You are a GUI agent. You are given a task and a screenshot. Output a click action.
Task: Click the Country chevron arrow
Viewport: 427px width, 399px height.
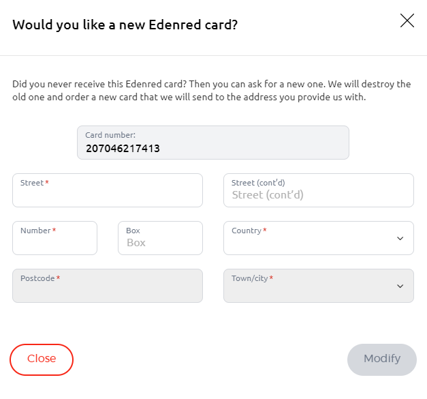pyautogui.click(x=400, y=239)
